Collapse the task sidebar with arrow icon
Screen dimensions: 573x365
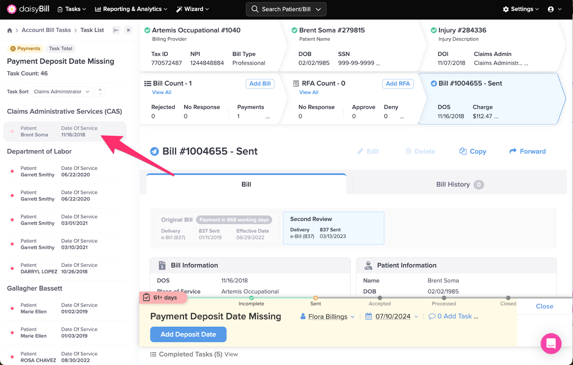point(116,30)
